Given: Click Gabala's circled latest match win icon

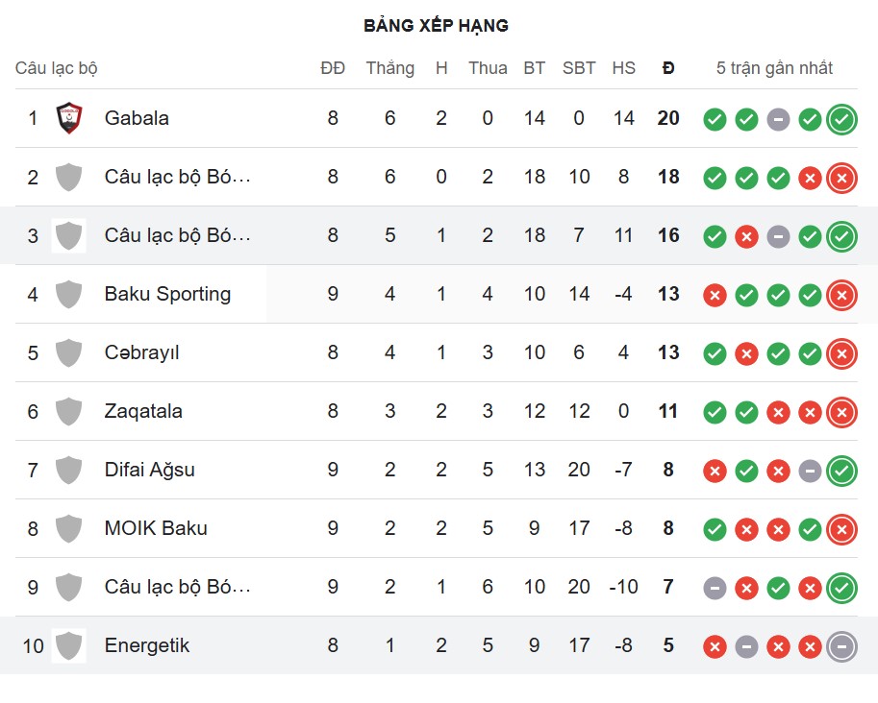Looking at the screenshot, I should 841,119.
